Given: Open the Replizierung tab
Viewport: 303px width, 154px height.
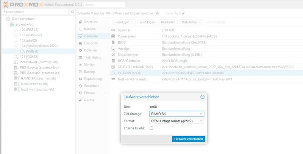Looking at the screenshot, I should pyautogui.click(x=93, y=79).
